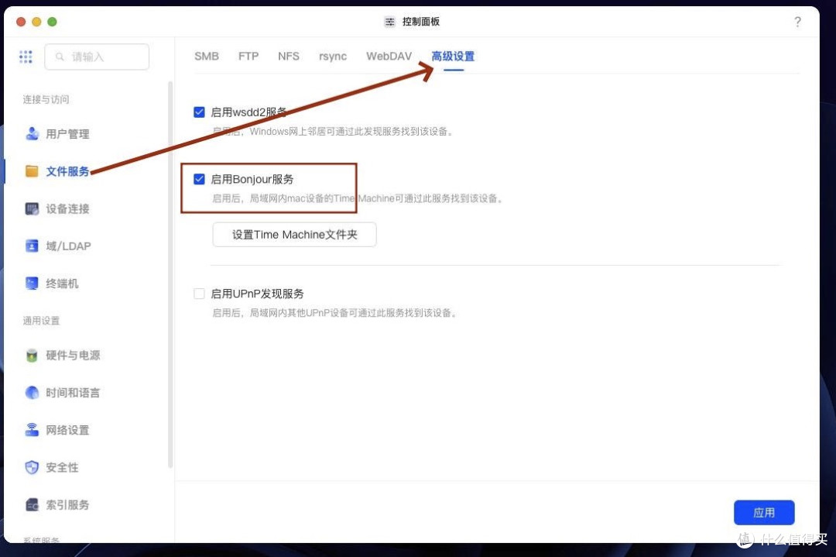836x557 pixels.
Task: Open the rsync tab
Action: [333, 56]
